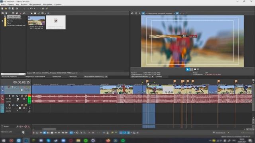255x143 pixels.
Task: Switch to the Триммер tab
Action: click(159, 77)
